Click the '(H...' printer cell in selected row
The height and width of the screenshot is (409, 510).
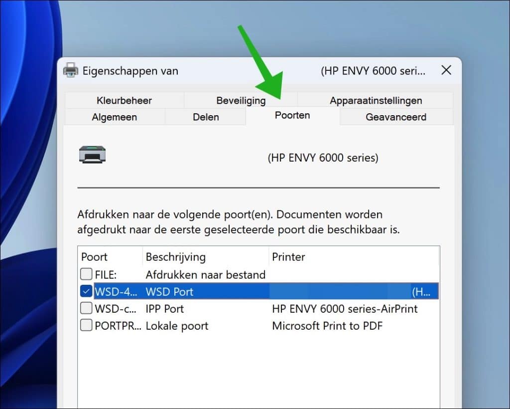421,292
